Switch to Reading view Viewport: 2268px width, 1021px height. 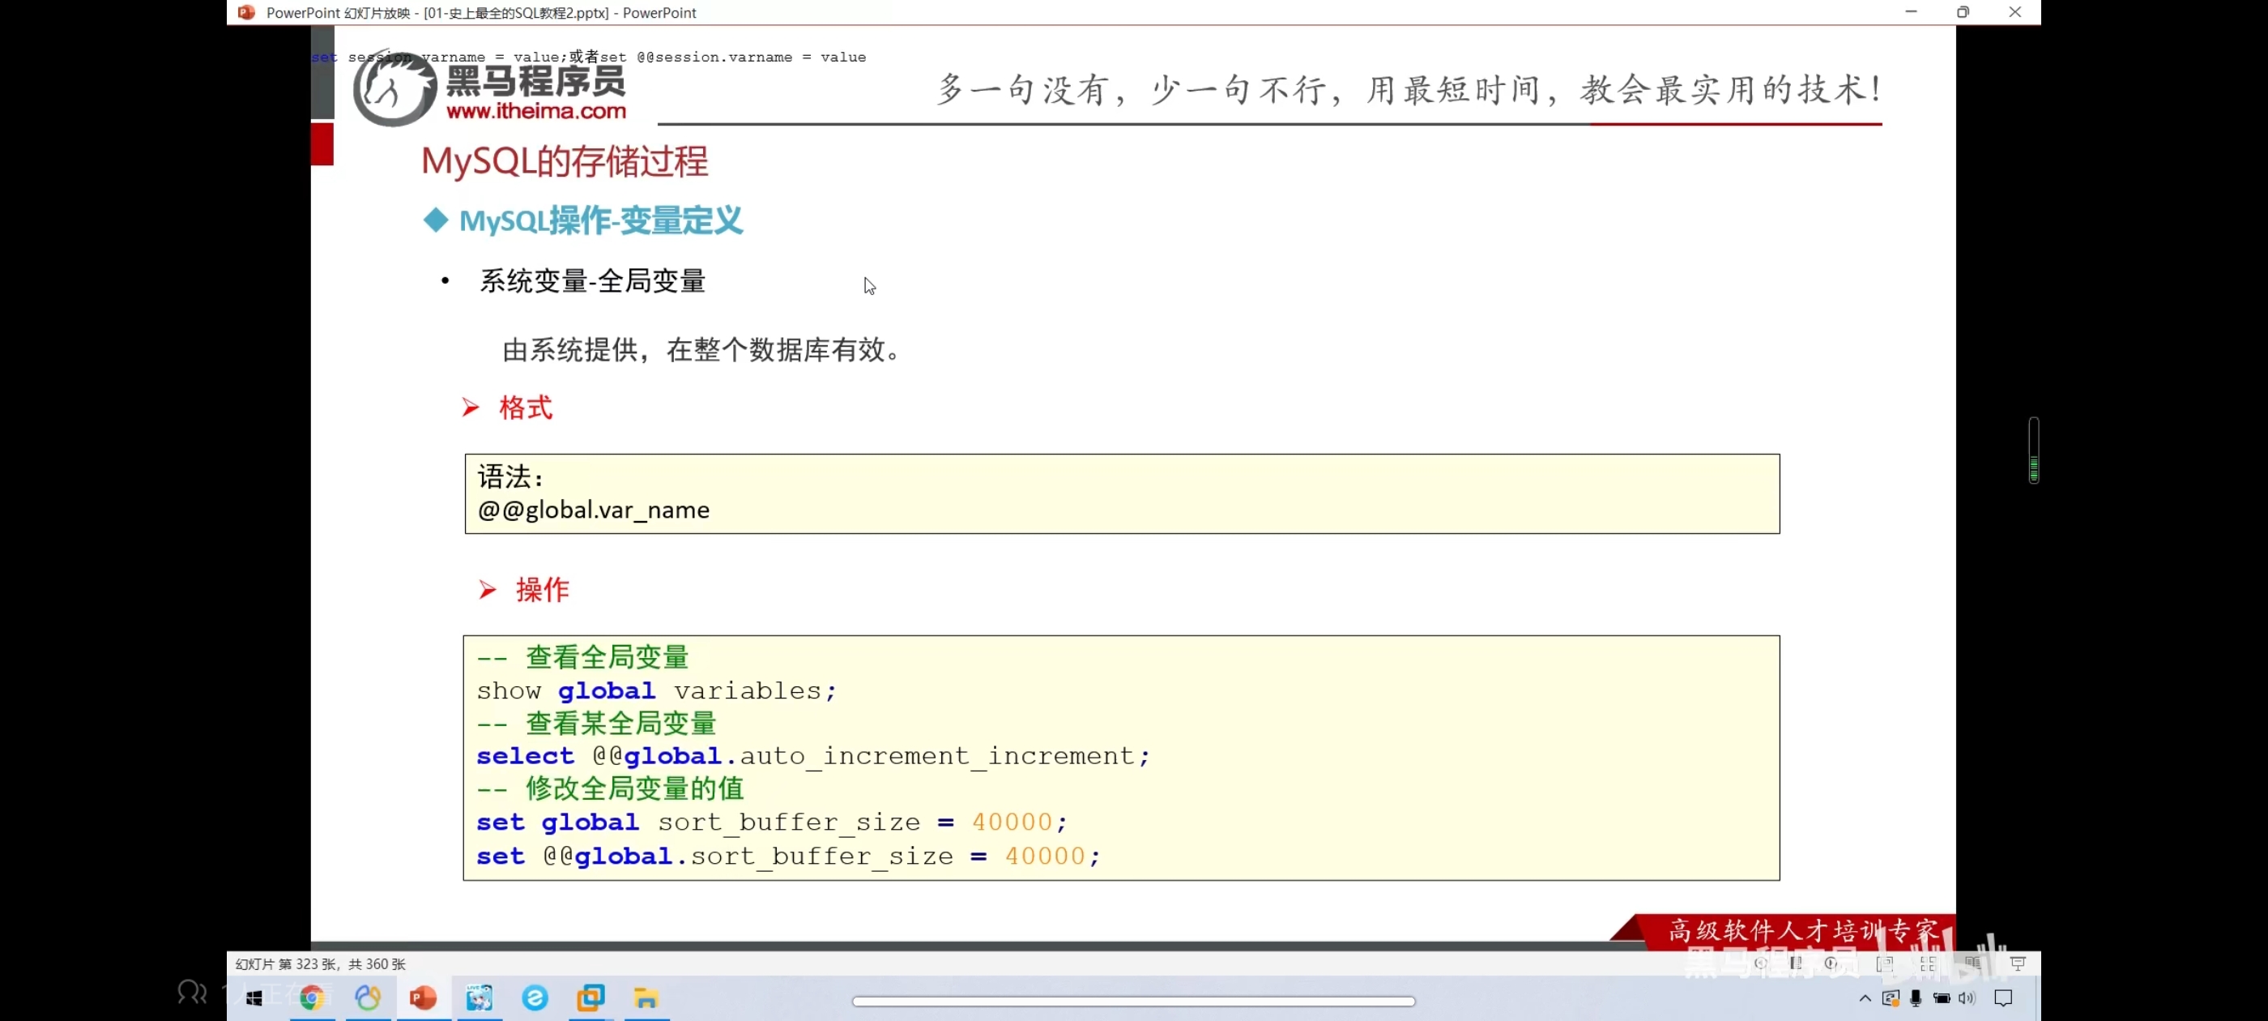[x=1972, y=963]
